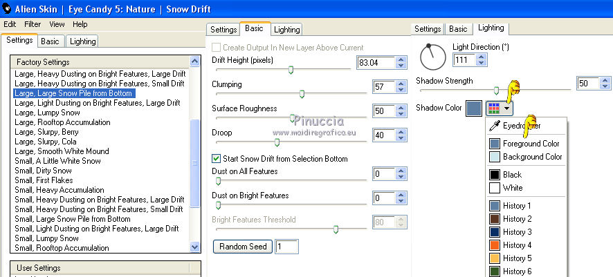The width and height of the screenshot is (613, 277).
Task: Click the Clumping value field
Action: coord(383,86)
